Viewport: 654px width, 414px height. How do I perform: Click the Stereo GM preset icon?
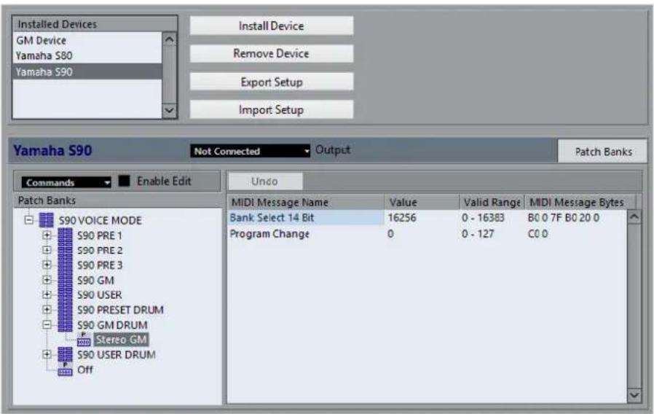pos(84,340)
